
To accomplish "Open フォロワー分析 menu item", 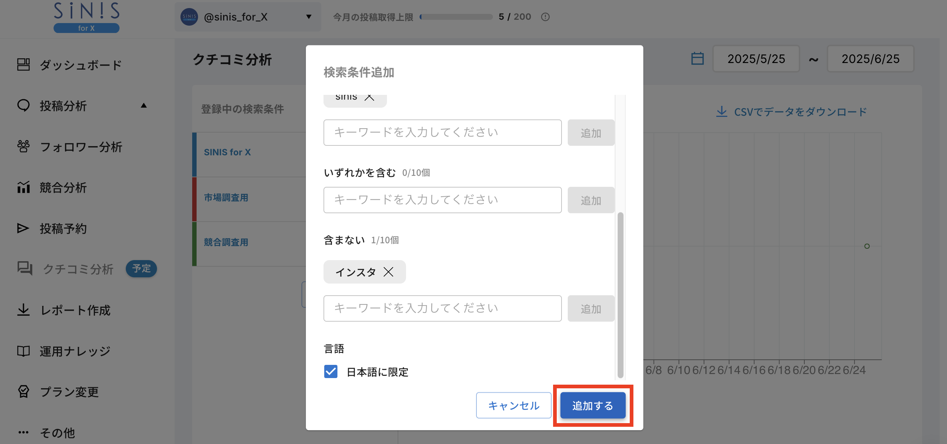I will click(x=81, y=147).
